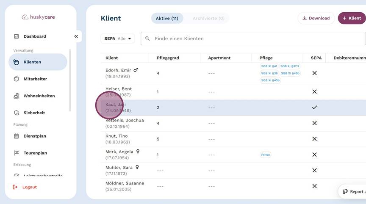
Task: Sort by Pflegegrad column header
Action: click(x=168, y=58)
